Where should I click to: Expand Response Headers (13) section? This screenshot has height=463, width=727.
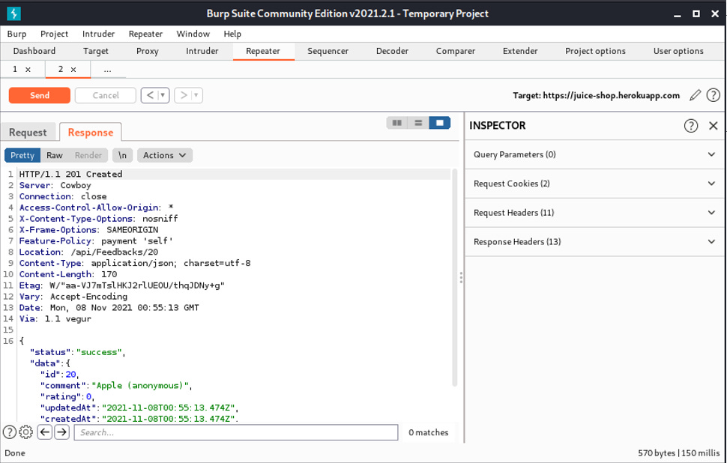coord(595,242)
